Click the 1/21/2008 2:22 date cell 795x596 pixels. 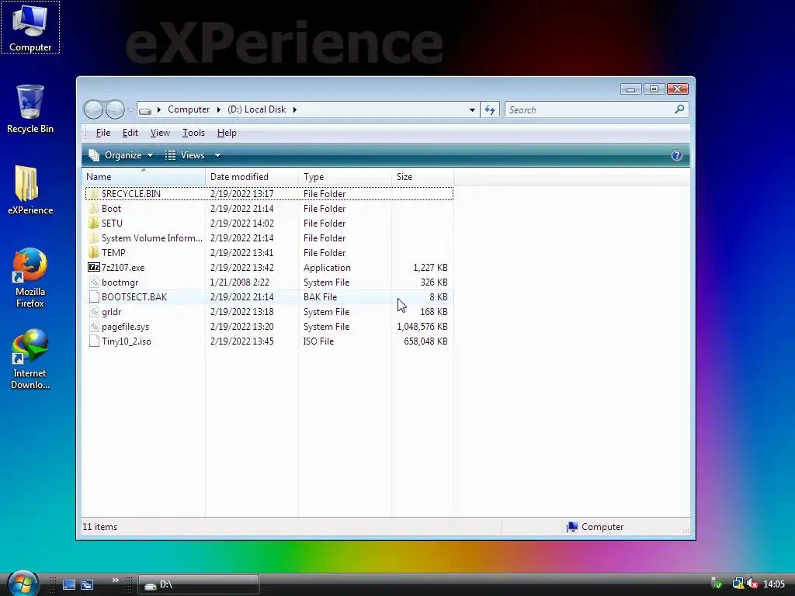(x=240, y=282)
